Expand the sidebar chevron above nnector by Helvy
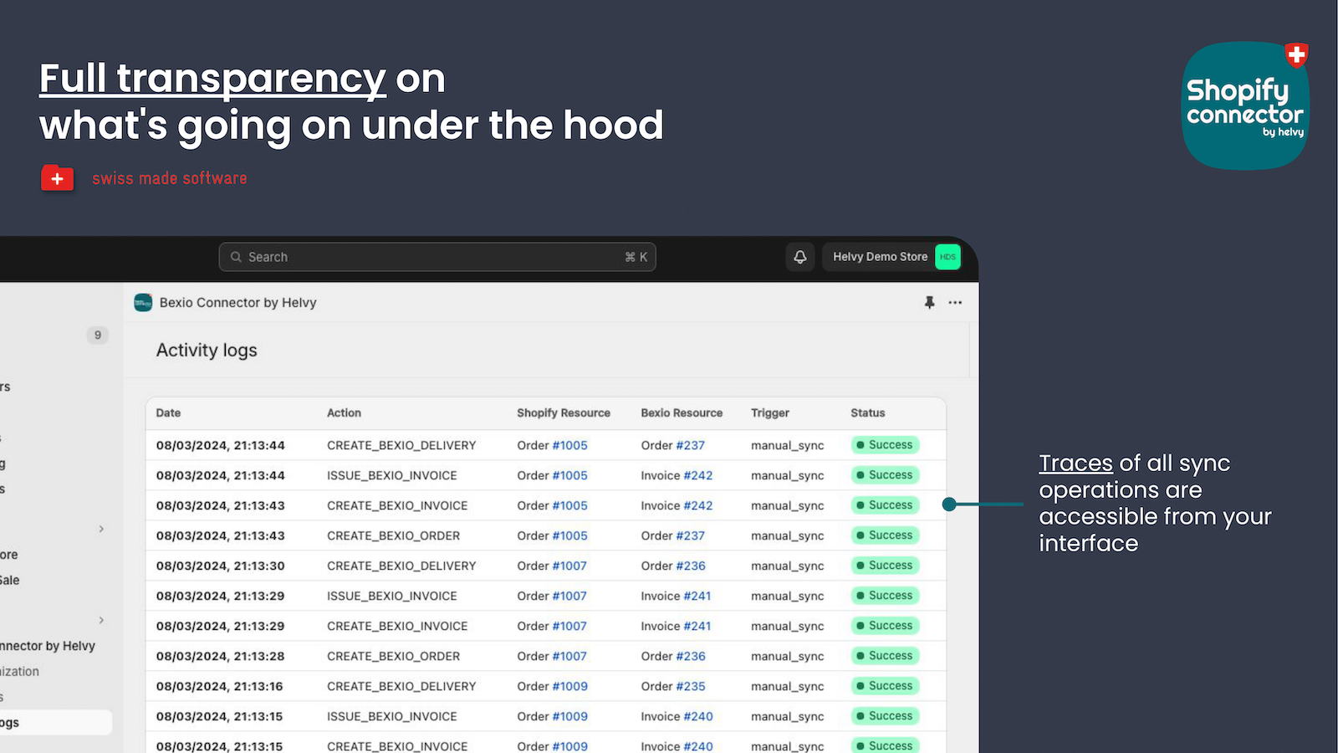1338x753 pixels. pyautogui.click(x=101, y=620)
